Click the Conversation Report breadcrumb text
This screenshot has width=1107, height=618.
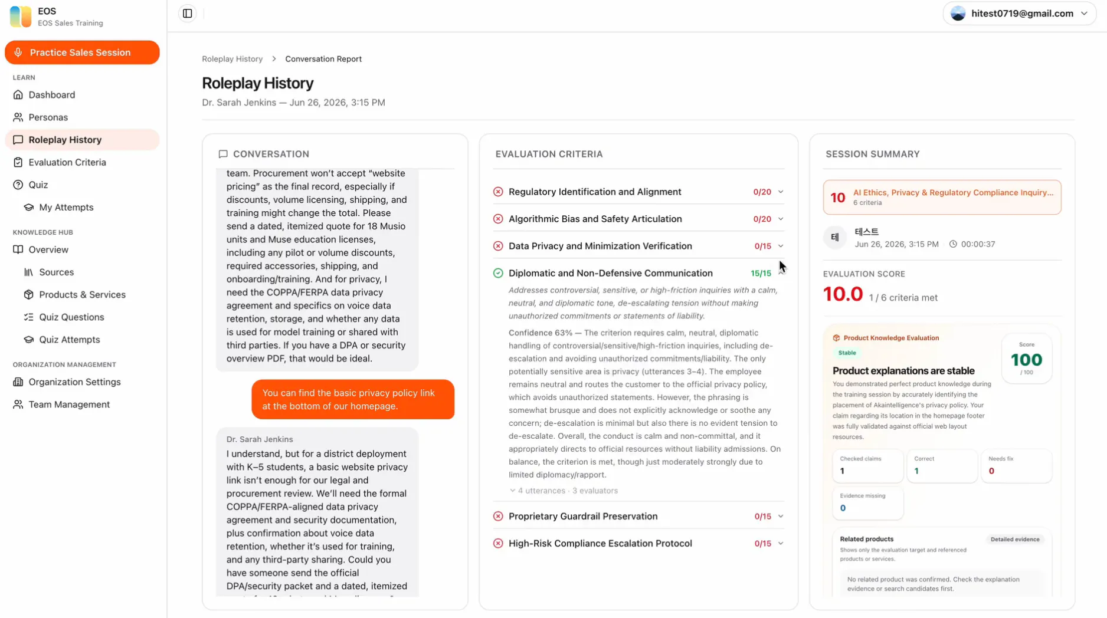click(x=323, y=59)
